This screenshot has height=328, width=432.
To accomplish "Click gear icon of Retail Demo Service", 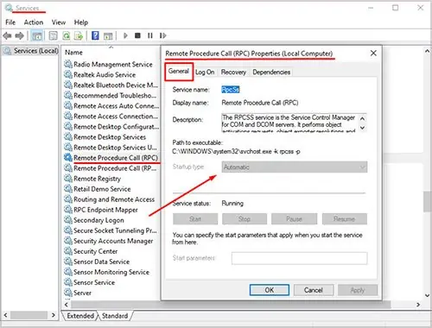I will point(68,189).
